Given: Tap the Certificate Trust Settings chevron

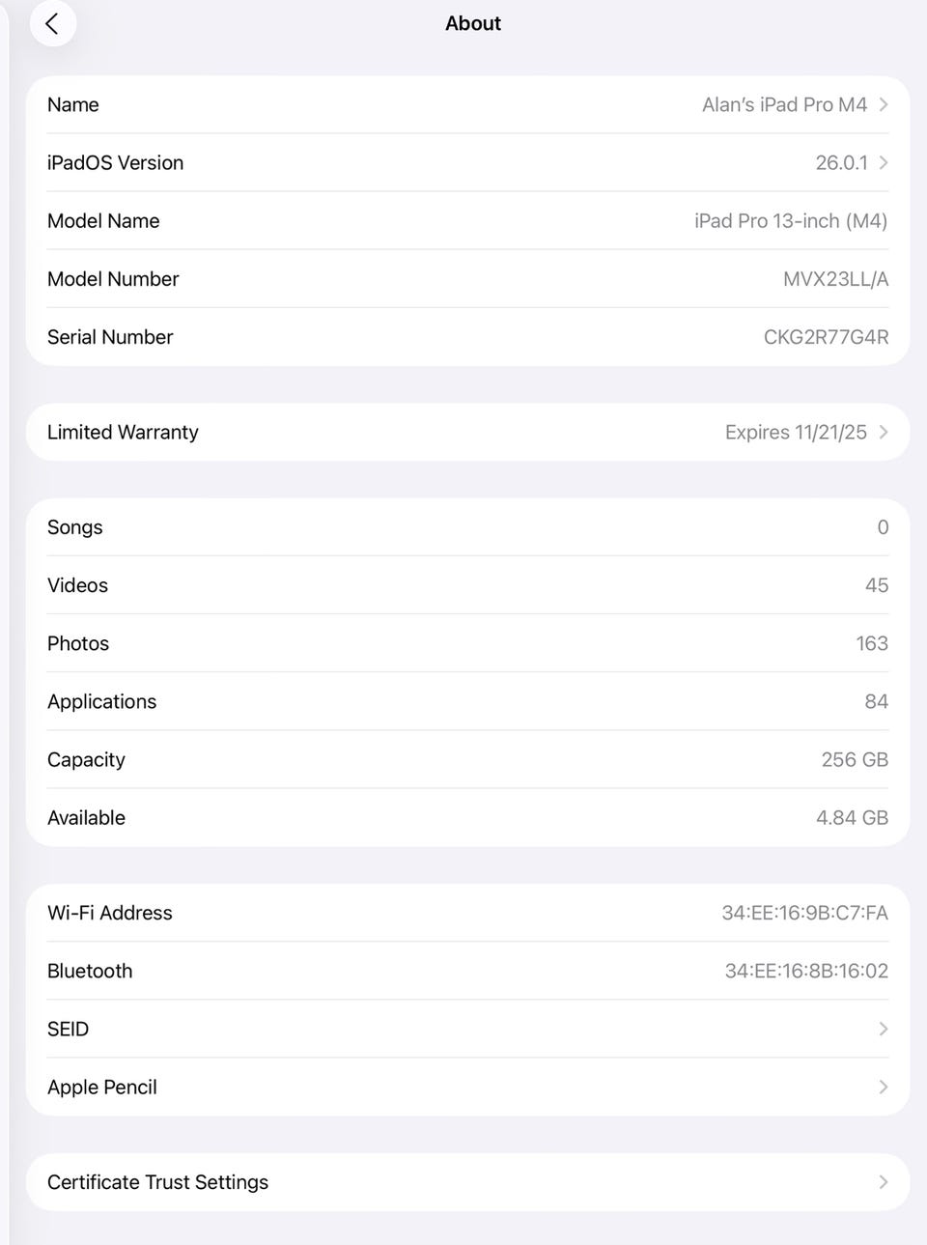Looking at the screenshot, I should tap(884, 1182).
